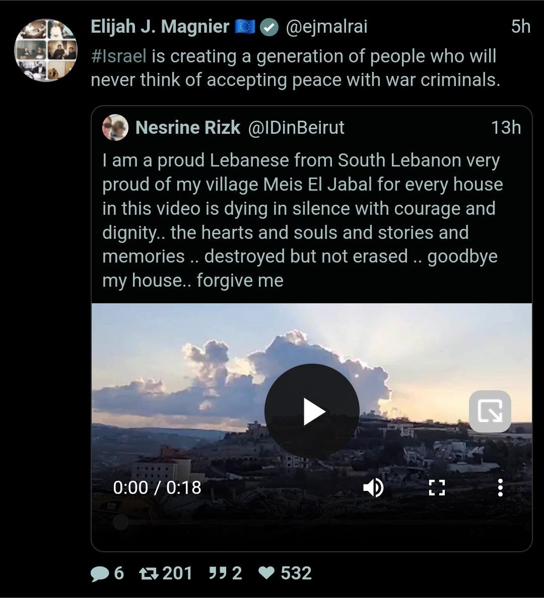Like the post with heart icon
Viewport: 544px width, 598px height.
tap(266, 573)
